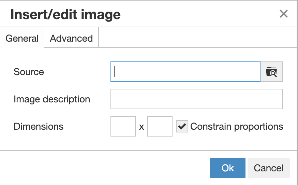Screen dimensions: 298x185
Task: Click the Constrain proportions label text
Action: pos(237,127)
